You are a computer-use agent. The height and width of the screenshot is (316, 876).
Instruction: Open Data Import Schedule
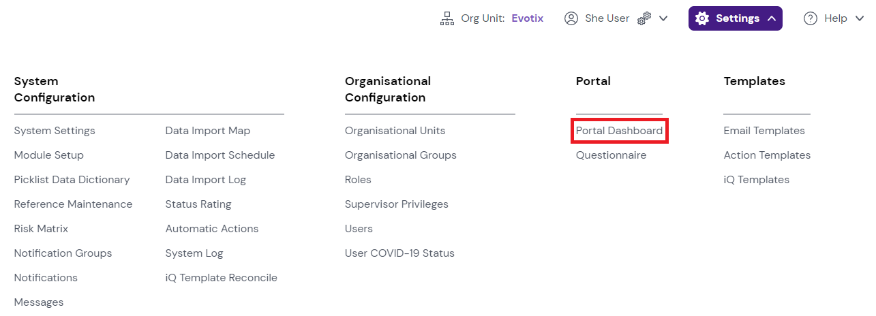tap(220, 155)
